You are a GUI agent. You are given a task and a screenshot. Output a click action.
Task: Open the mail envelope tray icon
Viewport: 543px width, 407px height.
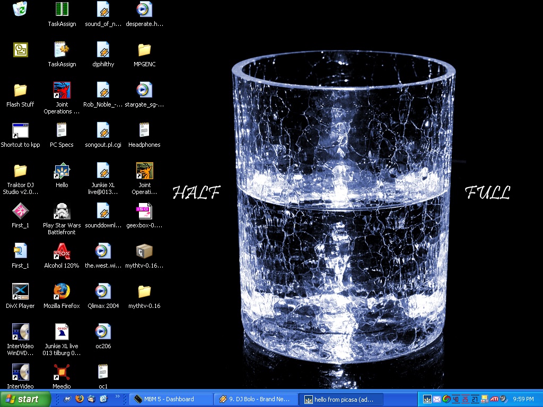pos(437,400)
